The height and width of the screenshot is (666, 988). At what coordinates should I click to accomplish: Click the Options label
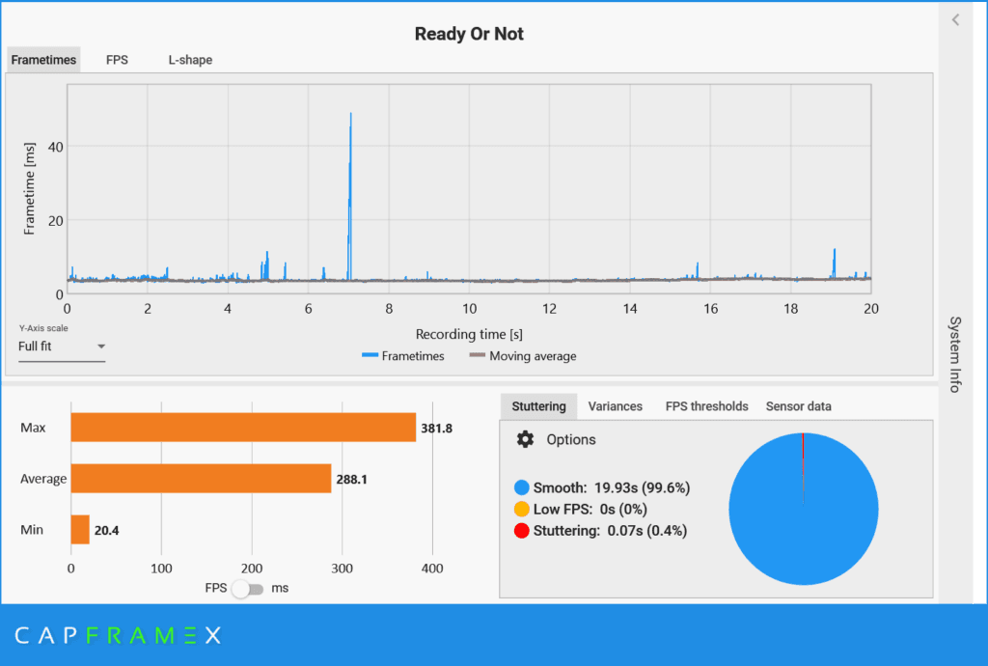tap(571, 440)
